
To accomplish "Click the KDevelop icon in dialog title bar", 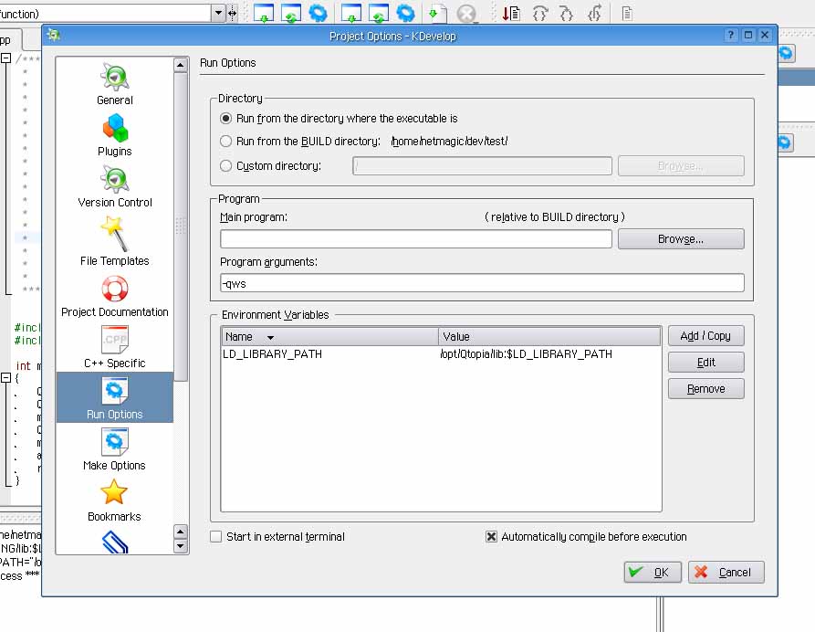I will click(x=53, y=36).
